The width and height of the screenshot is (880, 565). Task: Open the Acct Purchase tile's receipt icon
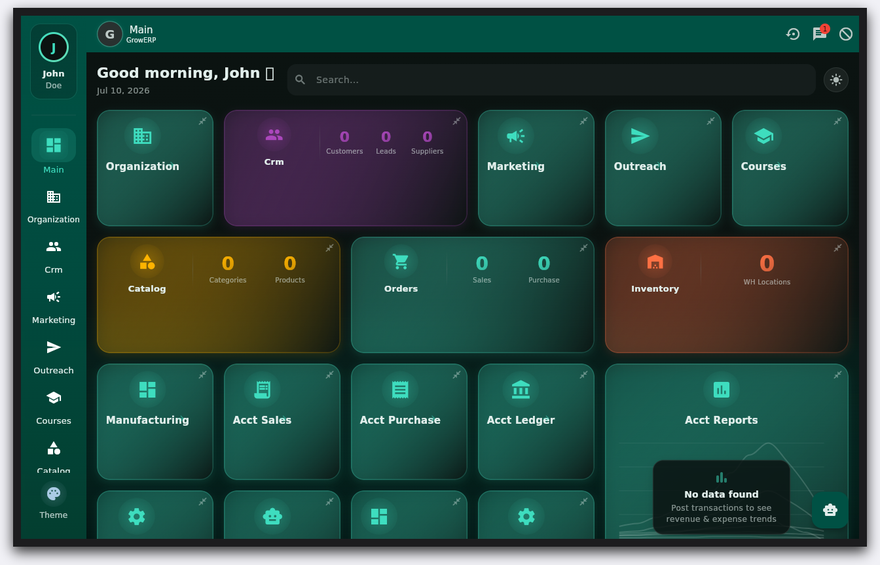click(400, 390)
